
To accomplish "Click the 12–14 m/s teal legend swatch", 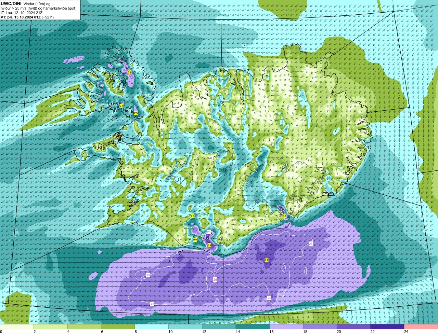I will click(x=219, y=327).
